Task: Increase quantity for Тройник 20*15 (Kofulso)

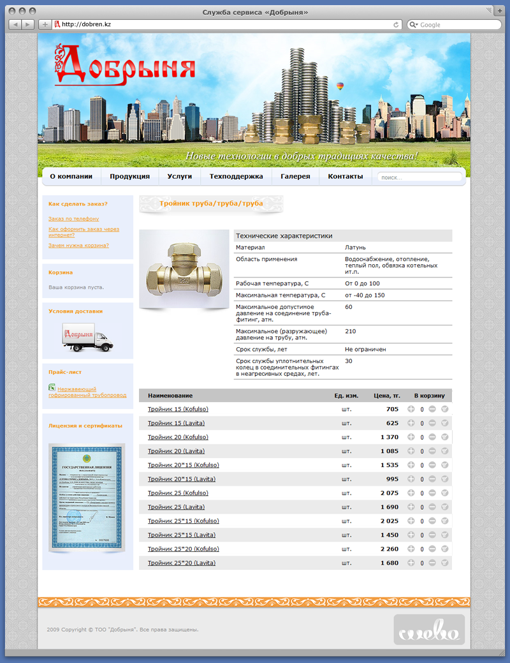Action: tap(411, 465)
